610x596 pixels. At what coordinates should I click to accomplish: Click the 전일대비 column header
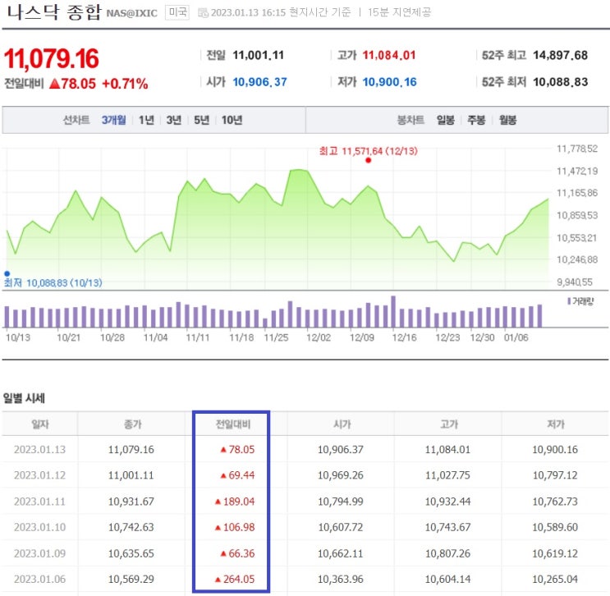tap(233, 424)
